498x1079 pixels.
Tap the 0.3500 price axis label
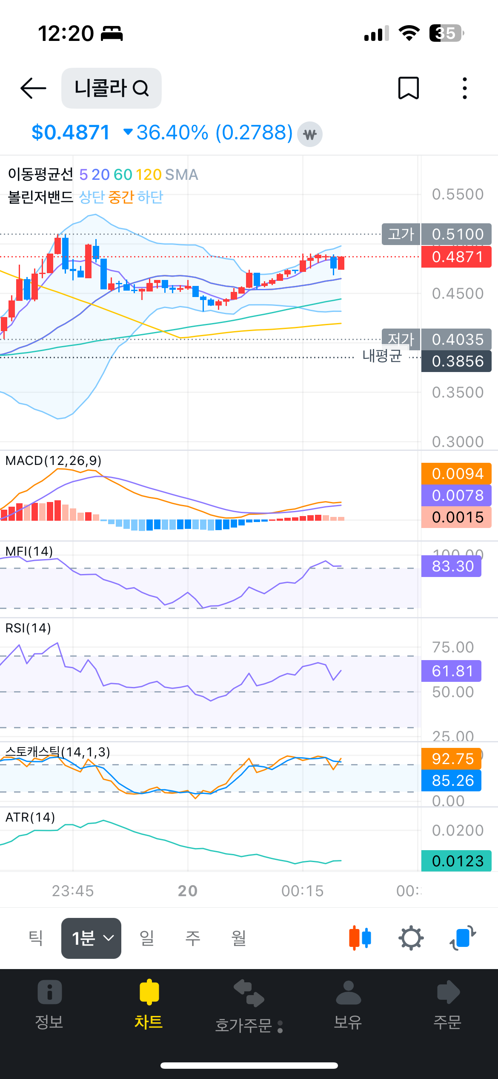point(458,392)
